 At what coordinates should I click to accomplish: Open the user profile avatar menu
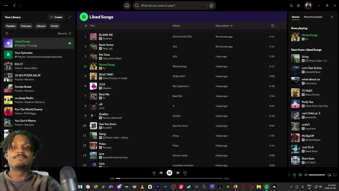coord(308,5)
